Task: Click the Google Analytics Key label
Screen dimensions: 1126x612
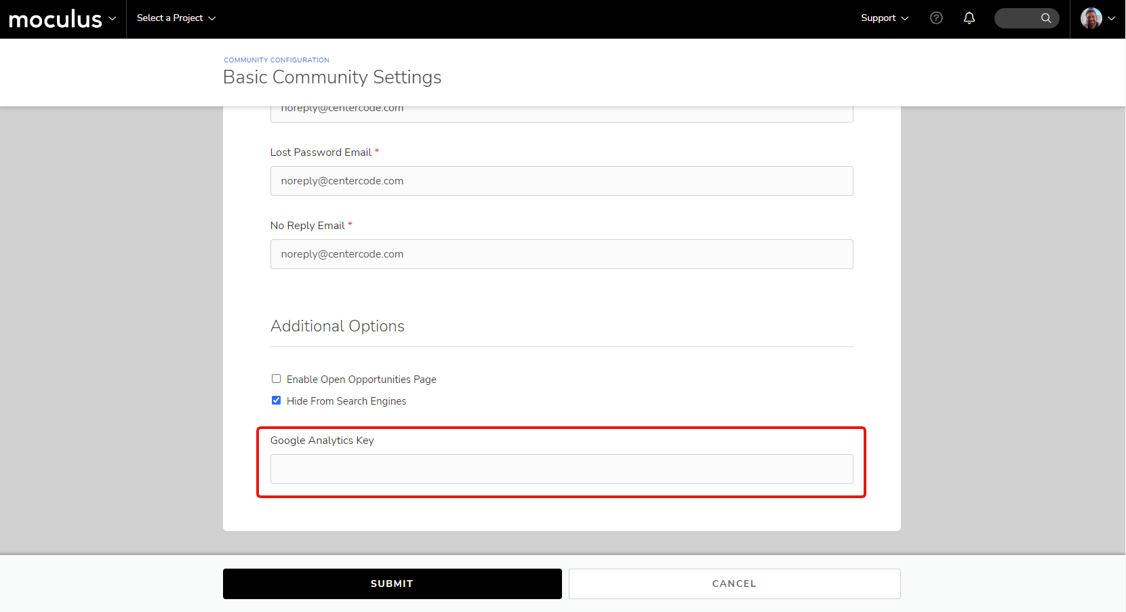Action: click(x=322, y=441)
